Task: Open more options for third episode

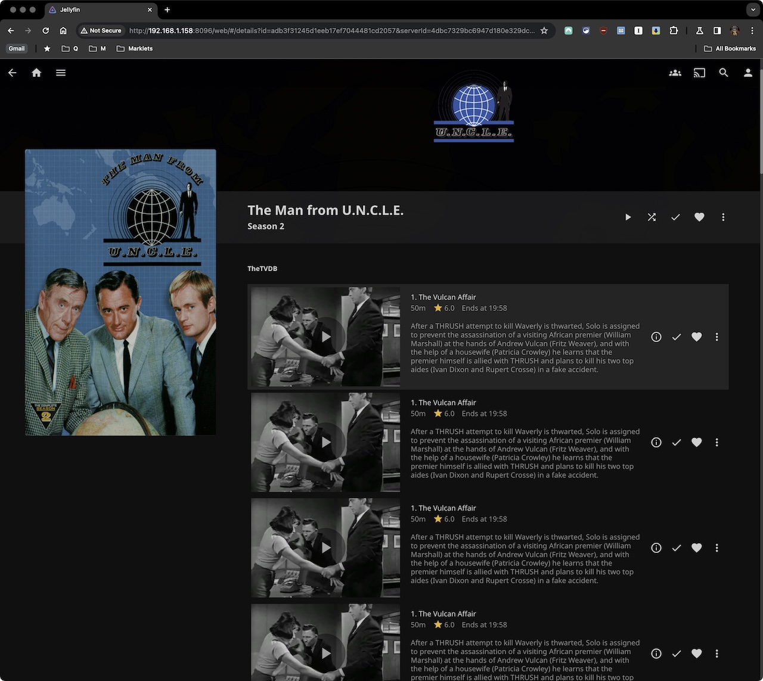Action: (717, 548)
